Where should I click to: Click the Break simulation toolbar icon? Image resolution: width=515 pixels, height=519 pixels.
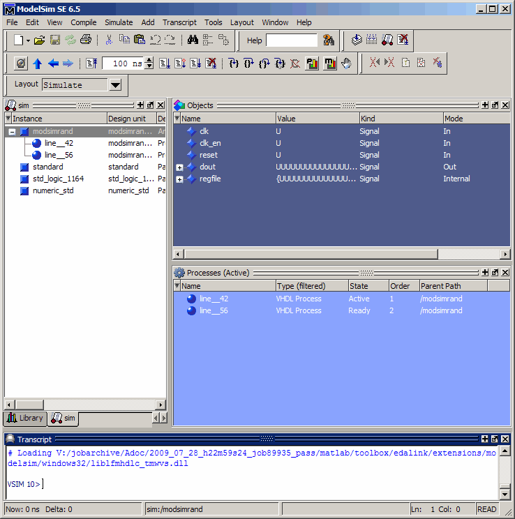tap(403, 40)
